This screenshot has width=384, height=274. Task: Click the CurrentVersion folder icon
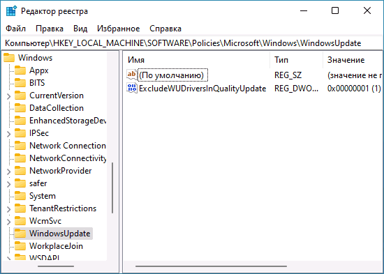(x=20, y=96)
